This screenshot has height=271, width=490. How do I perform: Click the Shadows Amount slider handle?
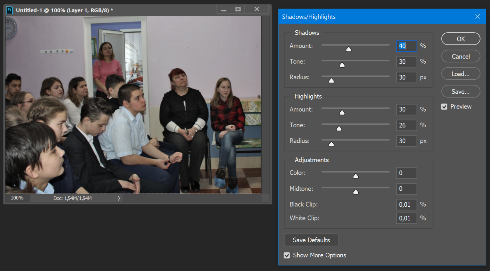tap(349, 49)
